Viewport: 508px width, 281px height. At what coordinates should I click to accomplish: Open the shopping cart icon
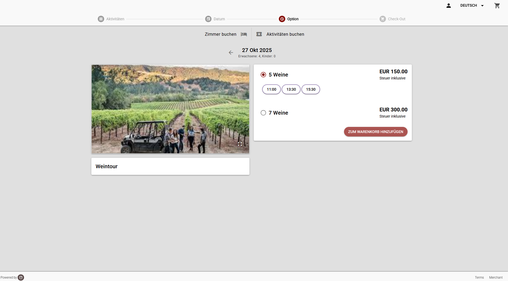pos(497,6)
